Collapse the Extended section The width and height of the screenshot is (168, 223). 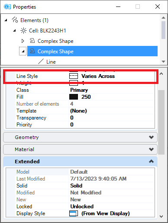tap(151, 162)
